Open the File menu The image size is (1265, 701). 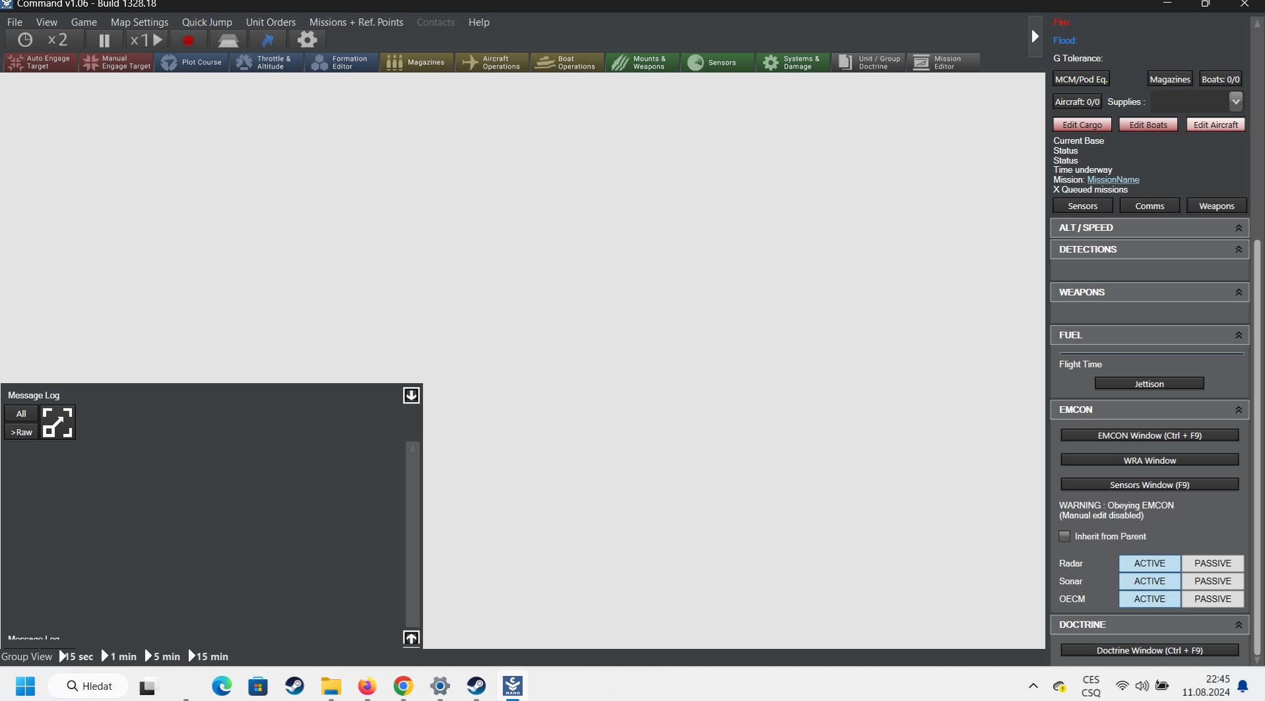tap(15, 22)
